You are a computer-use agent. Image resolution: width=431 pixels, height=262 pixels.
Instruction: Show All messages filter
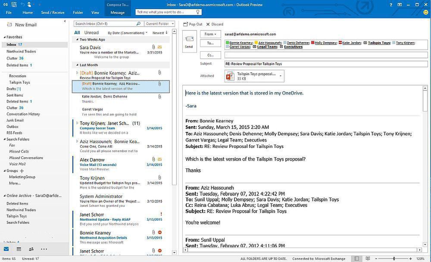click(77, 32)
